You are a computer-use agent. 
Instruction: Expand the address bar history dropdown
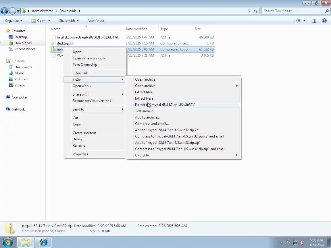[x=249, y=11]
